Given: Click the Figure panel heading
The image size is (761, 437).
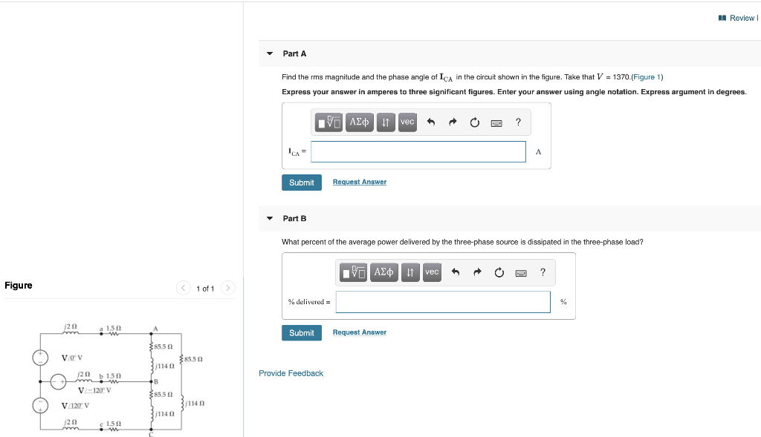Looking at the screenshot, I should click(x=19, y=286).
